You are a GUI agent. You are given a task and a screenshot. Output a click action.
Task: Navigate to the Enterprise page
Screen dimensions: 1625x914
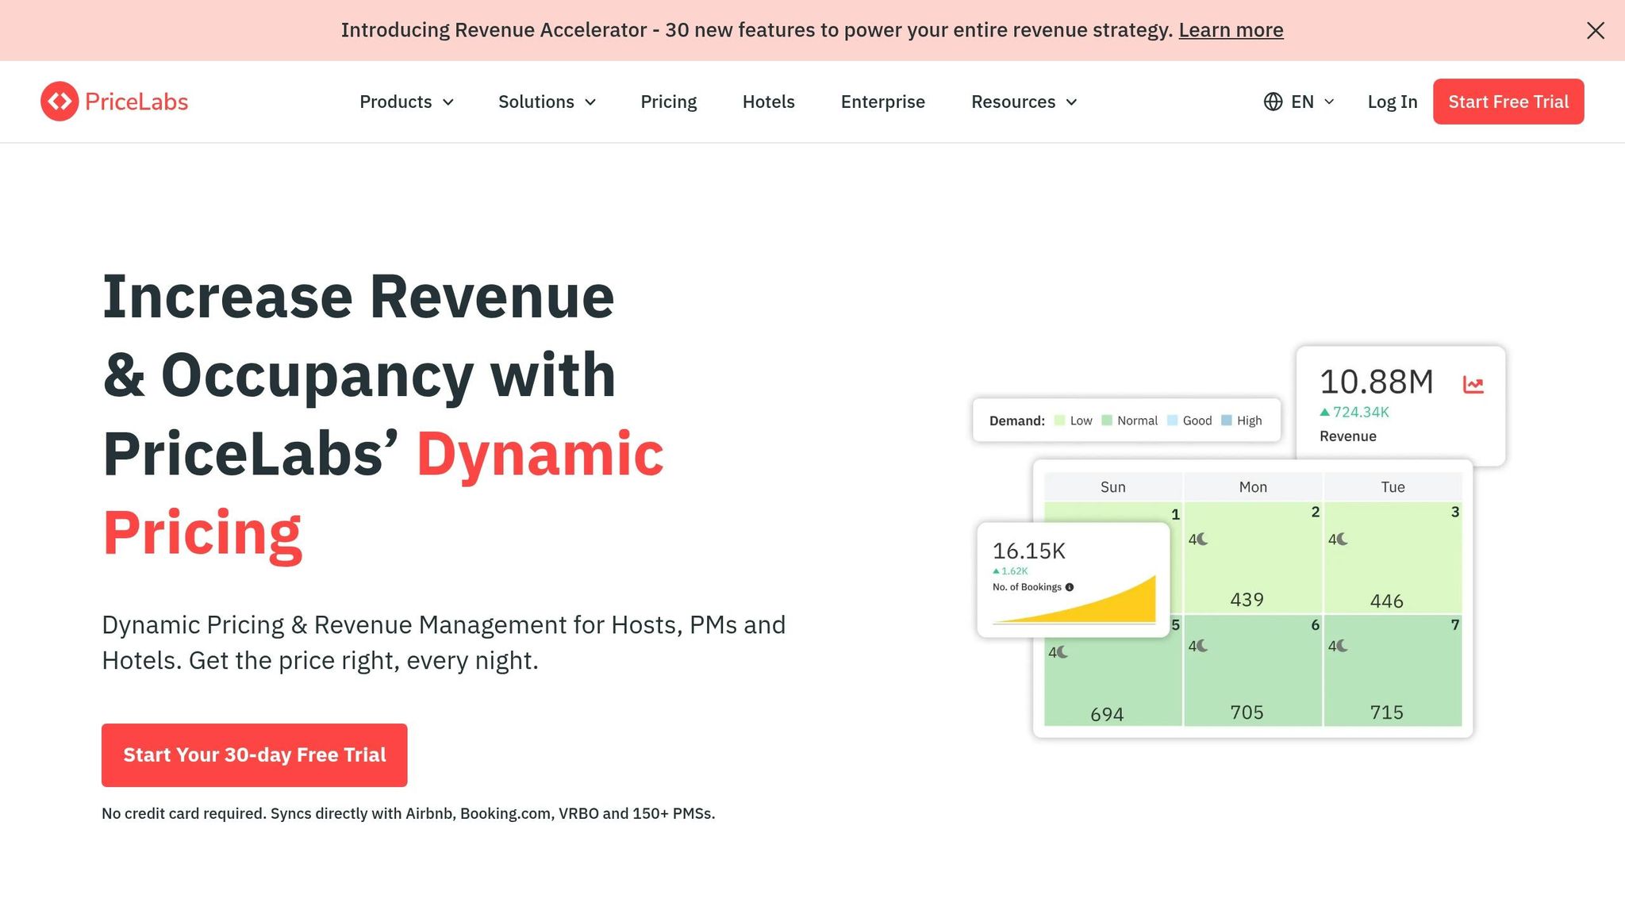point(883,102)
